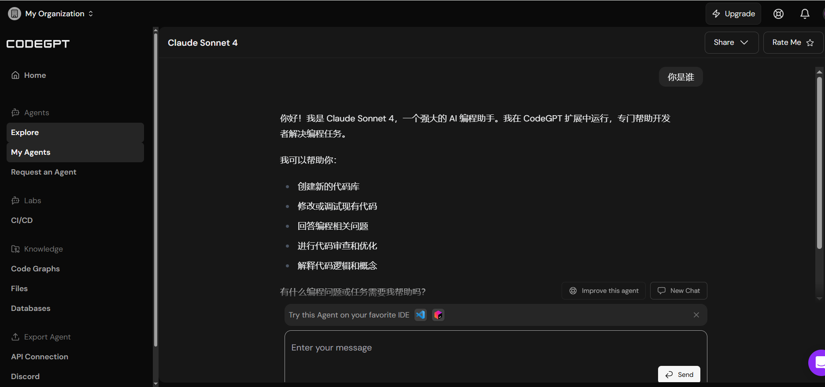This screenshot has width=825, height=387.
Task: Open API Connection settings
Action: point(40,357)
